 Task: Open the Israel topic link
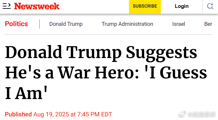pos(179,24)
